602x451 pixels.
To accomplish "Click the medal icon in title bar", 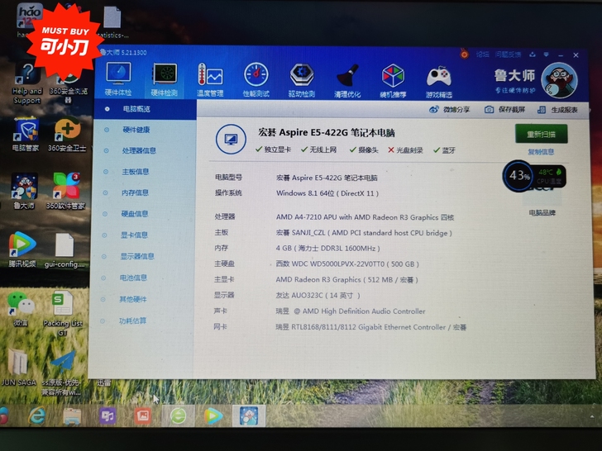I will pos(464,54).
